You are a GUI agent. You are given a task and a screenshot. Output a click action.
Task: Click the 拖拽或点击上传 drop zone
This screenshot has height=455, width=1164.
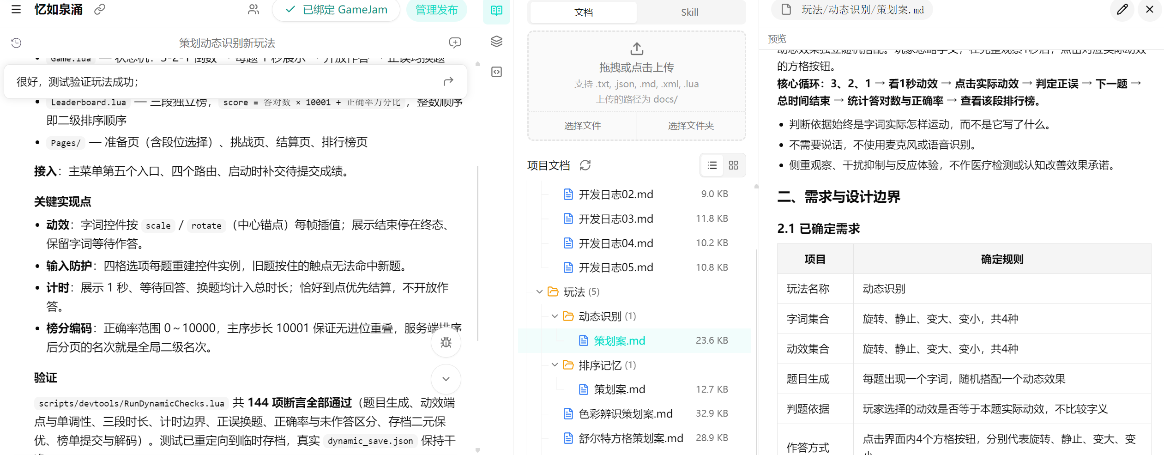tap(637, 72)
